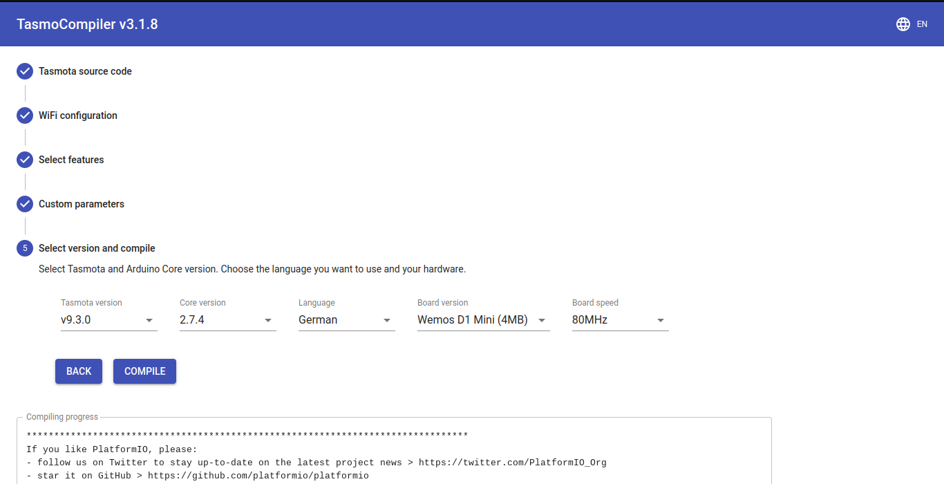Click the WiFi configuration checkmark icon

coord(25,115)
